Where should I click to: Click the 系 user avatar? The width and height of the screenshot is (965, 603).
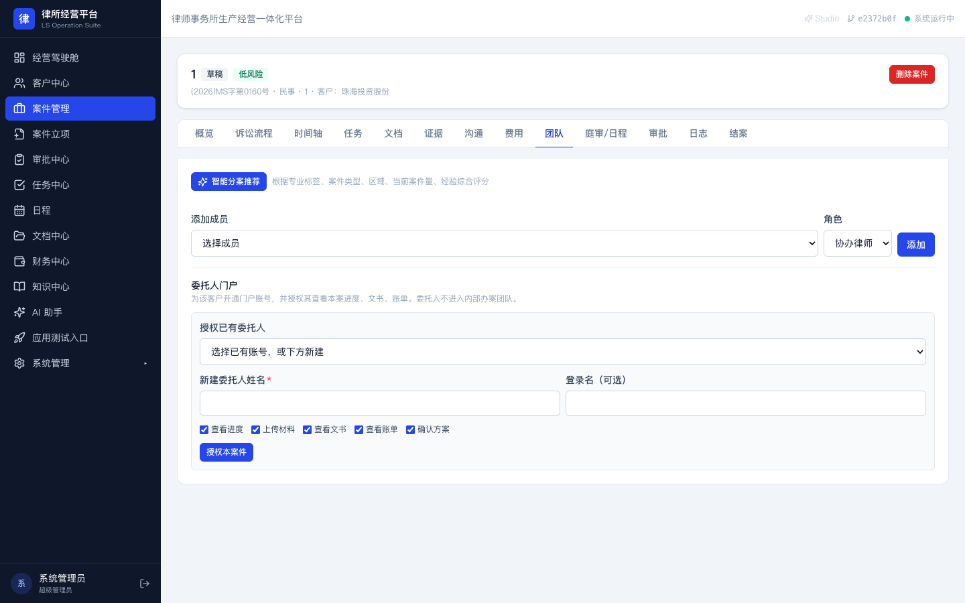(x=21, y=584)
